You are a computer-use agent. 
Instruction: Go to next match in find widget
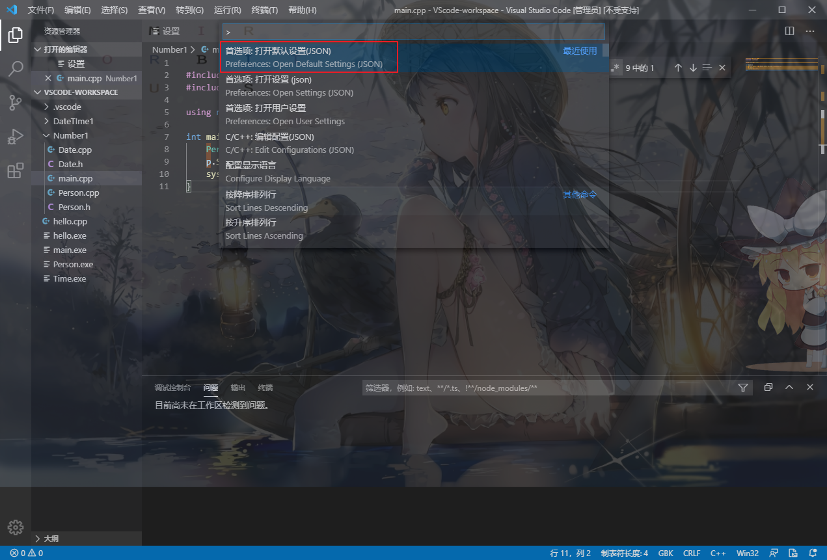[x=693, y=68]
